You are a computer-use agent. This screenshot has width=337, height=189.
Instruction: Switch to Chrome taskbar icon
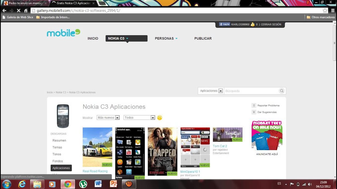tap(68, 184)
